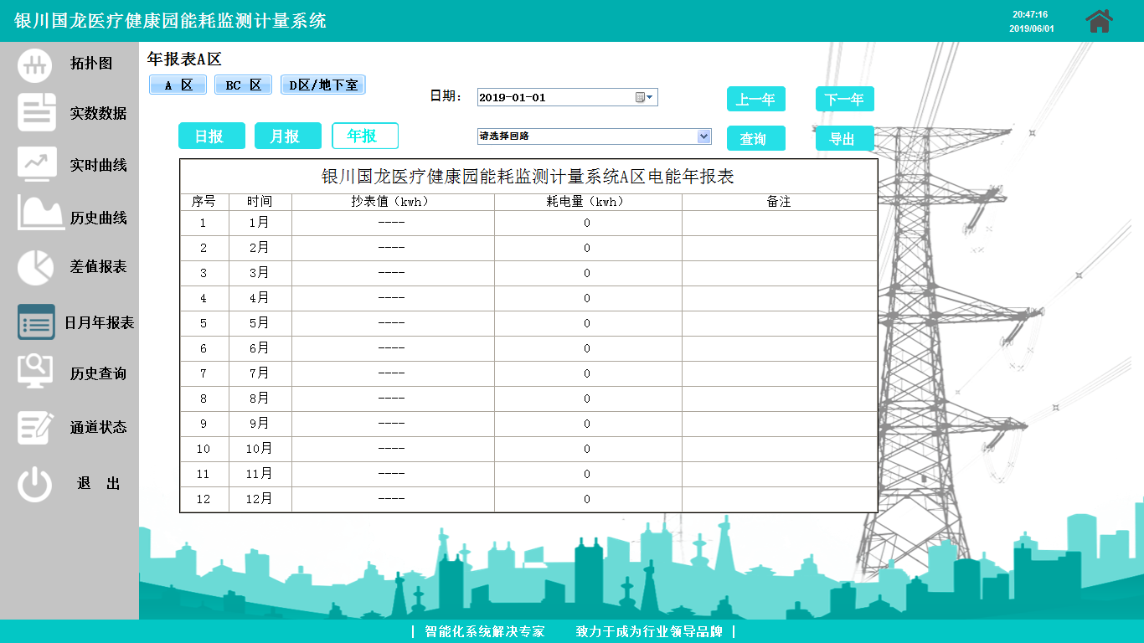Screen dimensions: 1144x643
Task: Click the home icon in header
Action: 1099,21
